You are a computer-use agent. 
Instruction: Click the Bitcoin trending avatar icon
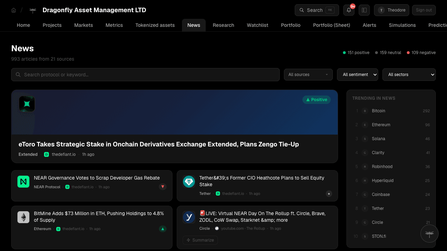click(x=365, y=111)
